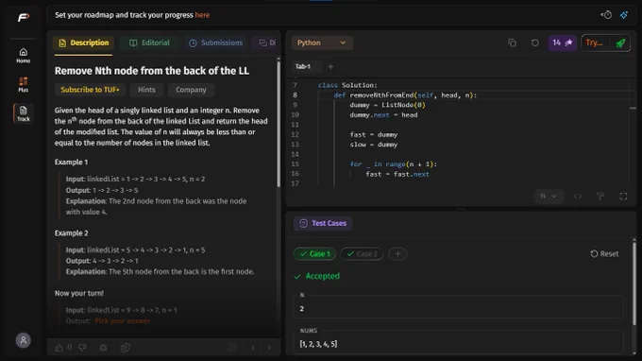Viewport: 642px width, 361px height.
Task: Select the Test Cases tab
Action: coord(323,223)
